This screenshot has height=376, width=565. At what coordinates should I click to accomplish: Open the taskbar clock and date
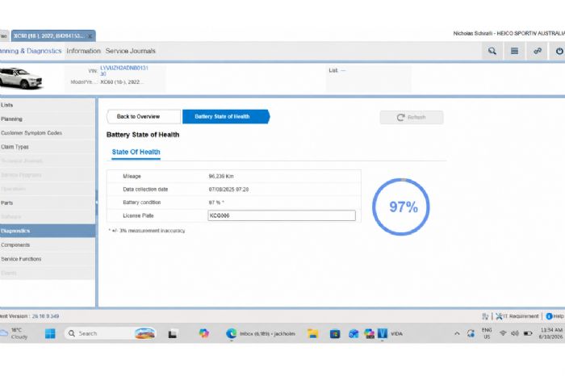tap(551, 333)
